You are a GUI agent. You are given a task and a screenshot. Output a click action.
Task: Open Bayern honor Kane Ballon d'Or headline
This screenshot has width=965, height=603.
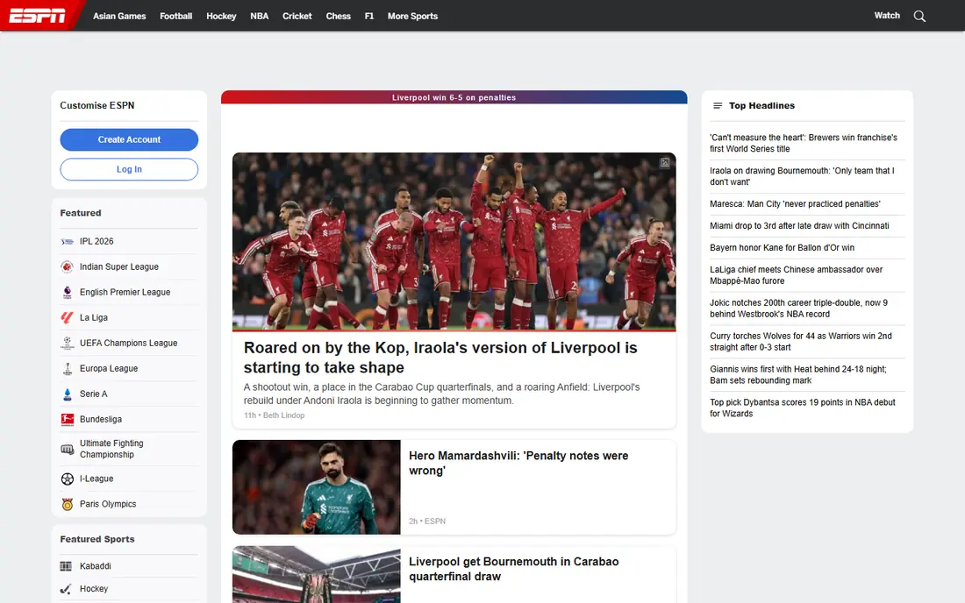(783, 248)
